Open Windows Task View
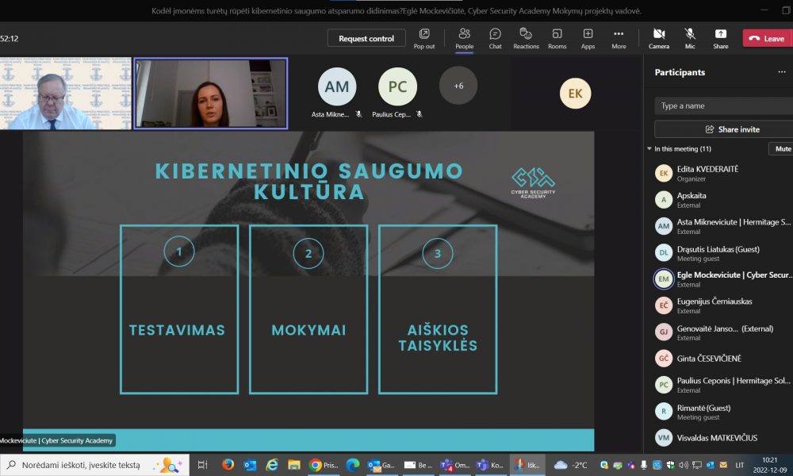 click(202, 465)
